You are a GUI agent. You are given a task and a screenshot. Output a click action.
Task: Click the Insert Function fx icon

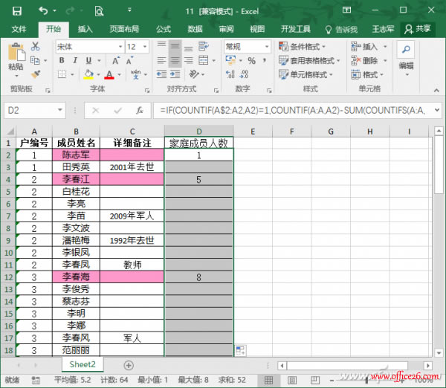(139, 110)
